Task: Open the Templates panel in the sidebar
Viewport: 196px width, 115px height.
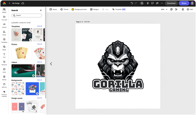Action: click(x=4, y=41)
